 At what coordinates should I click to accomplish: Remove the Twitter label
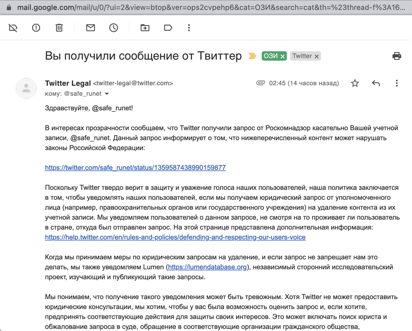(317, 56)
